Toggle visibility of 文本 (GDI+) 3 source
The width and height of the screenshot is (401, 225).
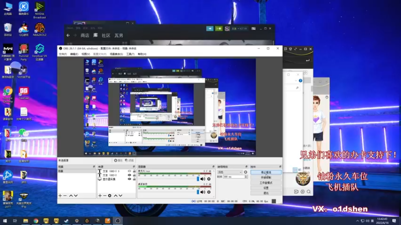click(x=129, y=171)
